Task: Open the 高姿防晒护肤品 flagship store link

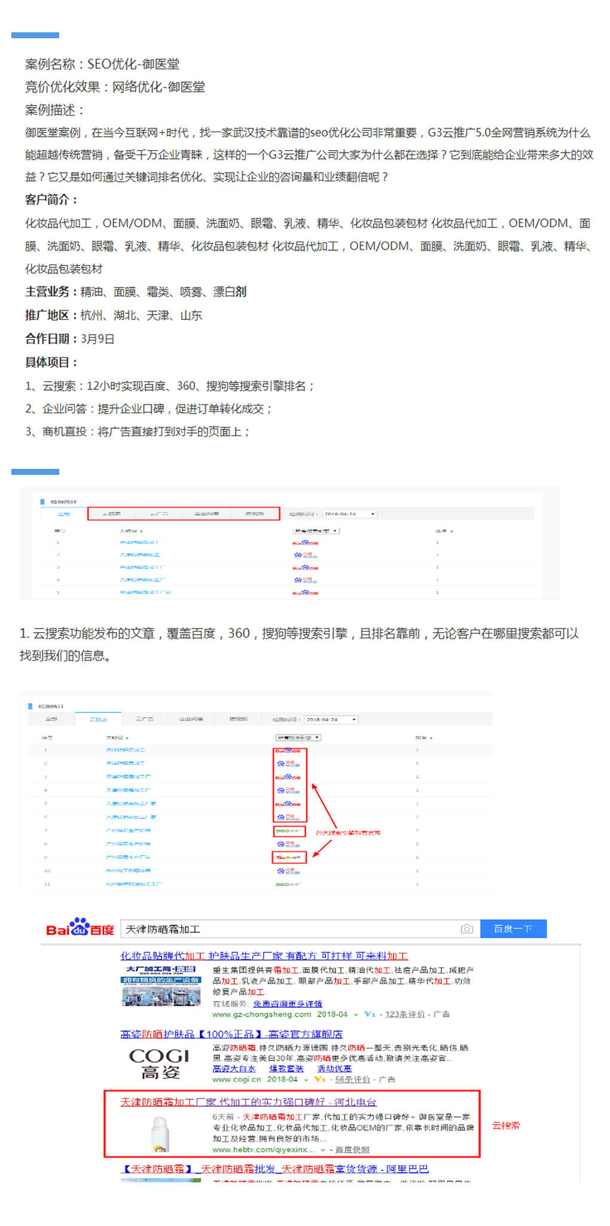Action: point(231,1034)
